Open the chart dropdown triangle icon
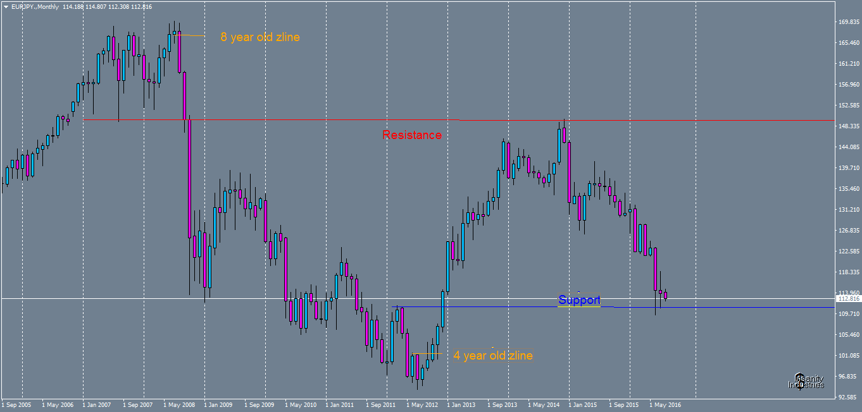862x412 pixels. tap(6, 6)
